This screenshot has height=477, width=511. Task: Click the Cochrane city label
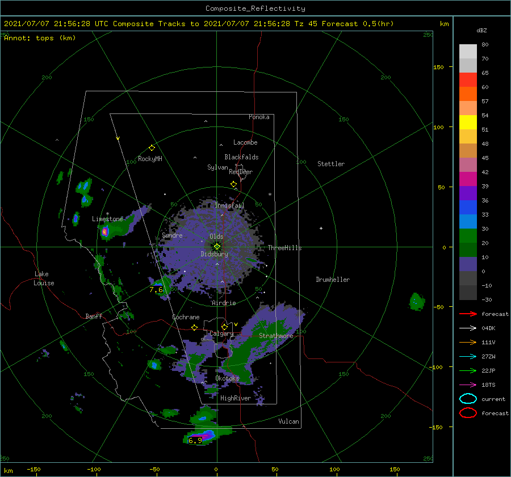(186, 317)
